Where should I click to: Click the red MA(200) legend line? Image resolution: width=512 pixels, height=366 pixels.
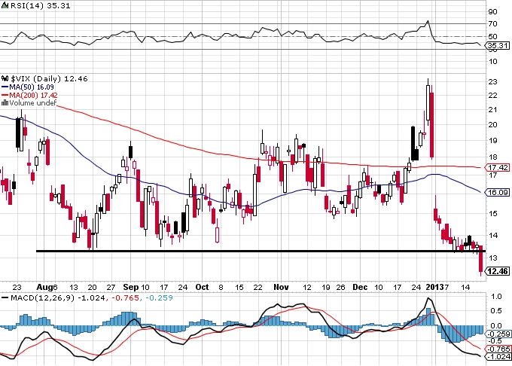click(5, 94)
